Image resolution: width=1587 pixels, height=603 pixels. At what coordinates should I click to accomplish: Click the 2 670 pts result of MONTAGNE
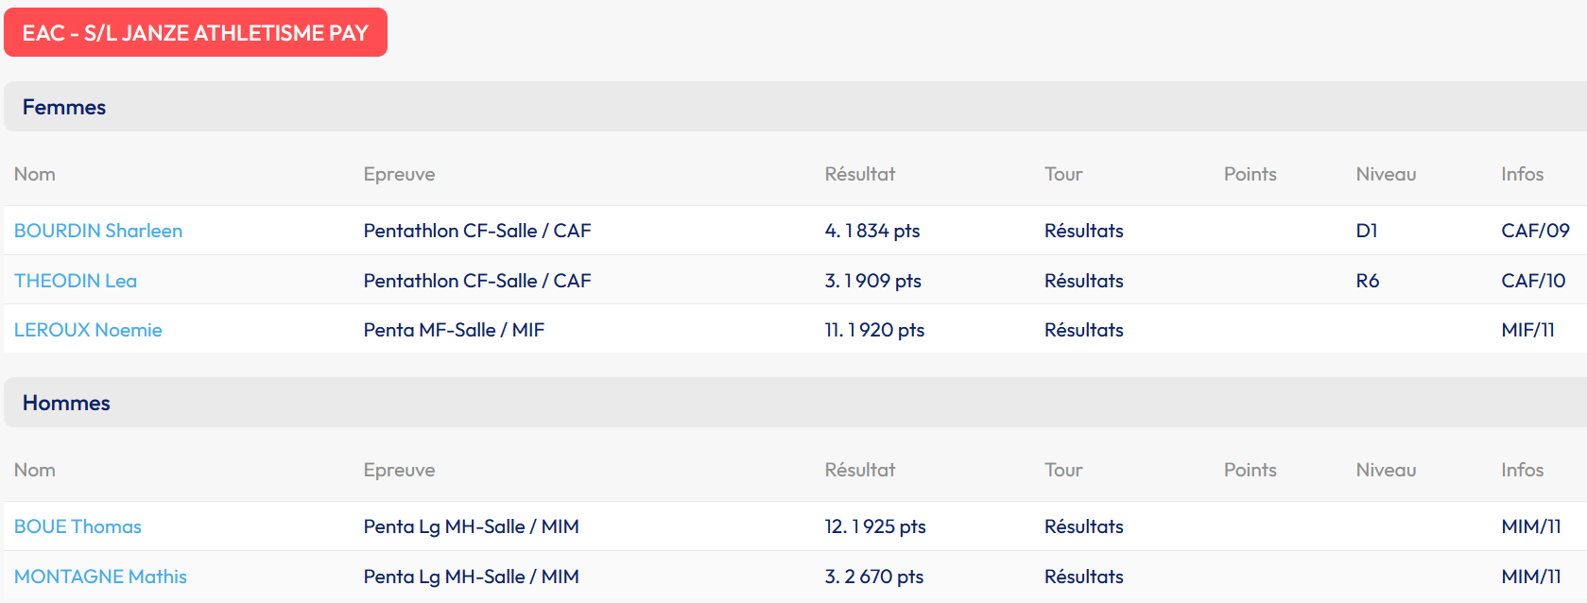[x=874, y=577]
